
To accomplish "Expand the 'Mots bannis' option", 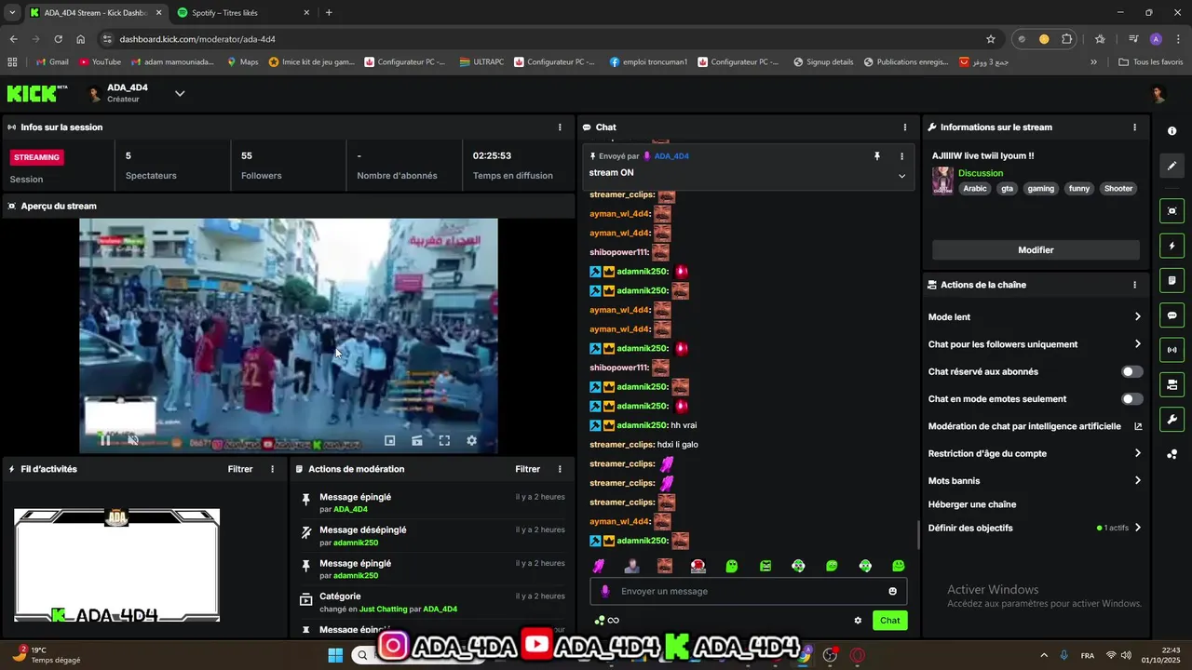I will (x=1035, y=481).
